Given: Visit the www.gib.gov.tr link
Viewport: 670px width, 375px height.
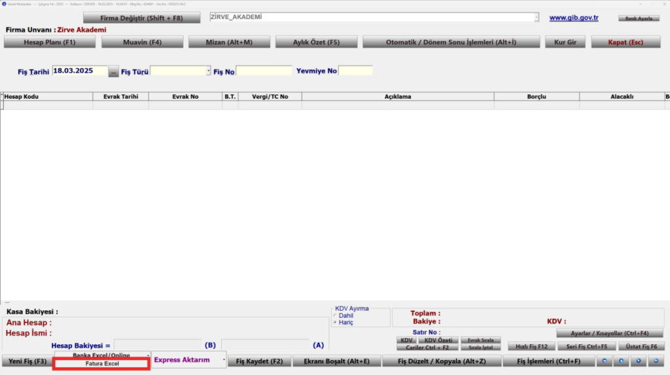Looking at the screenshot, I should (x=573, y=18).
